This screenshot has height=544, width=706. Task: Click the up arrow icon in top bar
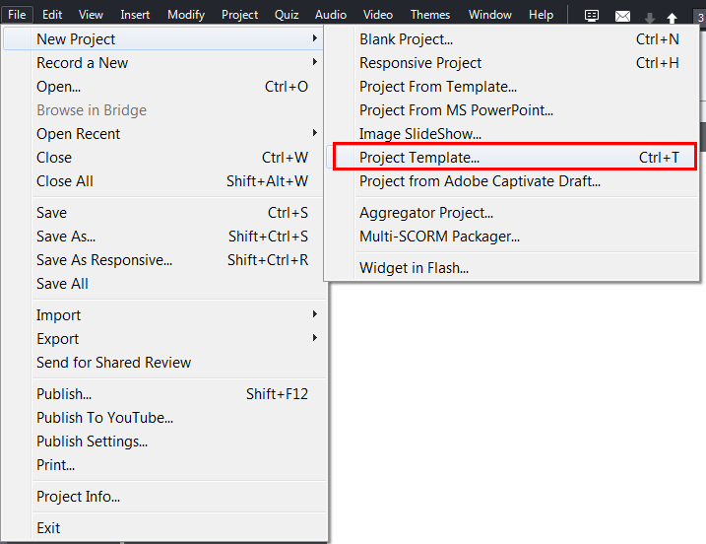[x=672, y=18]
